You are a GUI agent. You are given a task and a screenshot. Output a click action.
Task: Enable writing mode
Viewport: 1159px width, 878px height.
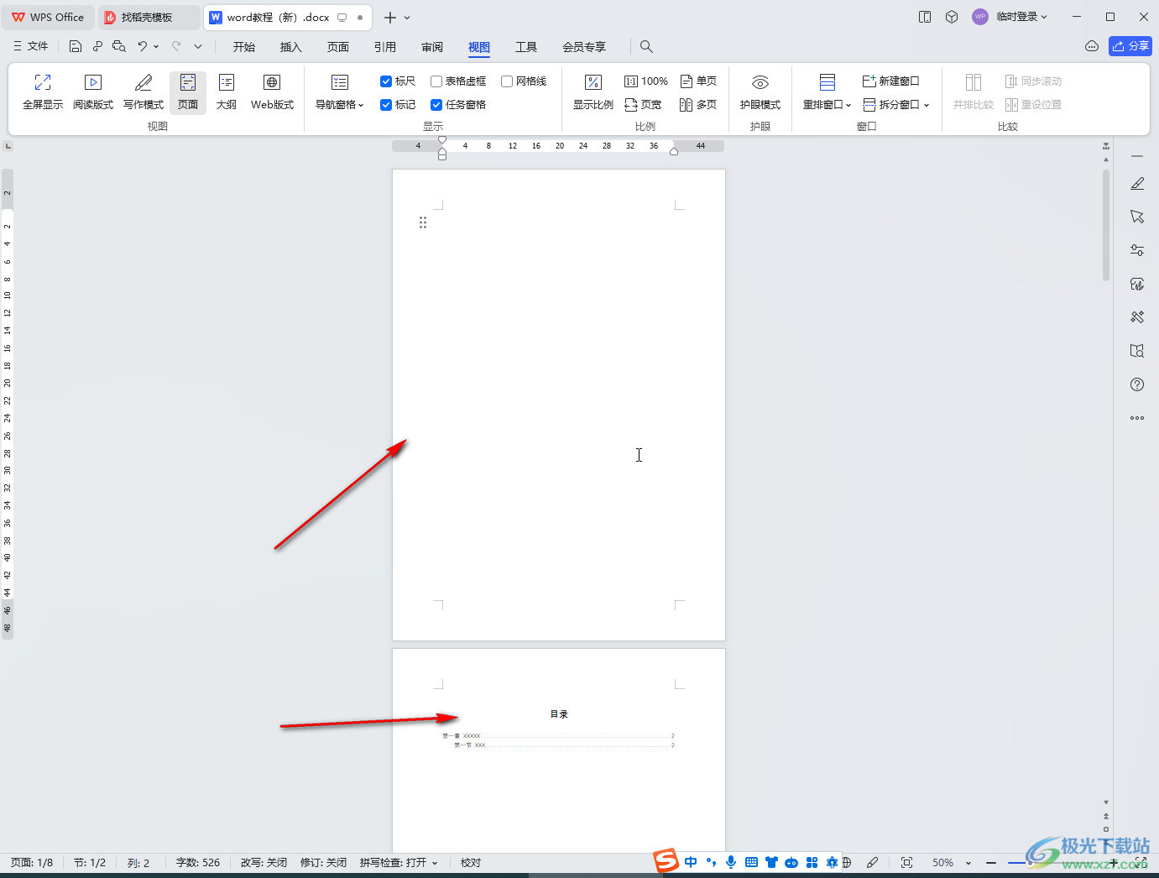[144, 92]
